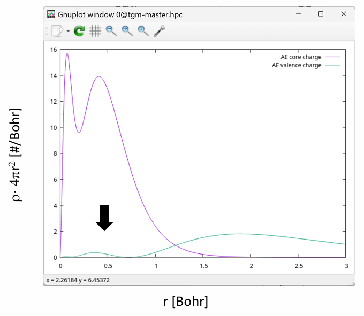Image resolution: width=364 pixels, height=316 pixels.
Task: Open configuration with the wrench icon
Action: [160, 32]
